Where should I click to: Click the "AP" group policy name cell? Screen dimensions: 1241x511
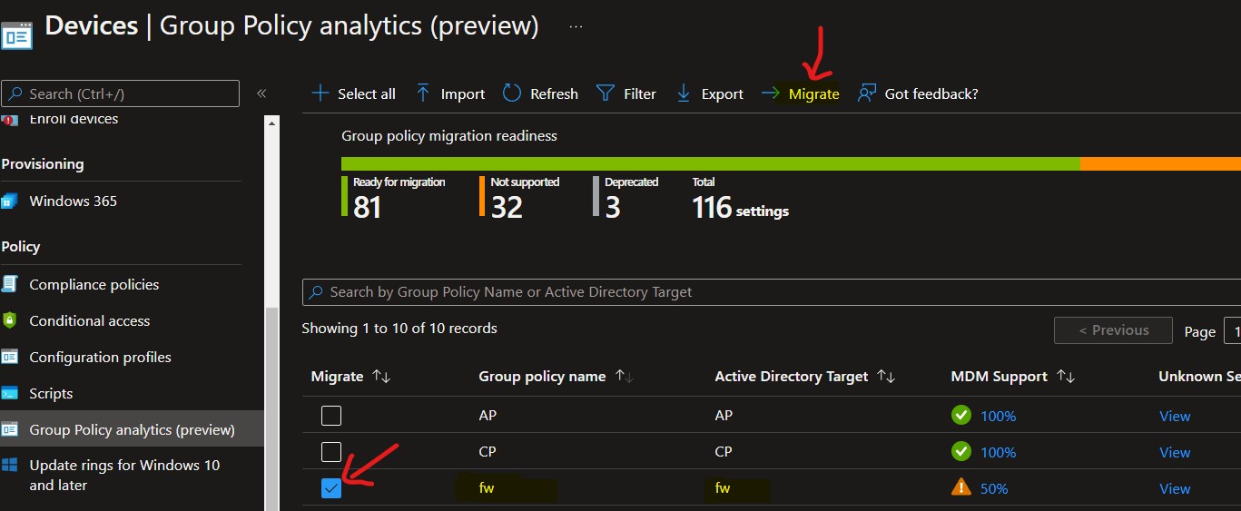click(488, 416)
